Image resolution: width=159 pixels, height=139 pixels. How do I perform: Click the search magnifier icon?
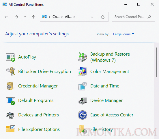(149, 17)
